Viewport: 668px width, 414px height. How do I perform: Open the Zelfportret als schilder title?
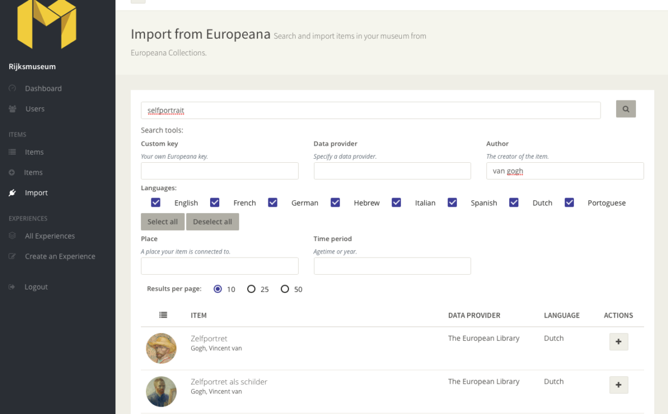(229, 382)
